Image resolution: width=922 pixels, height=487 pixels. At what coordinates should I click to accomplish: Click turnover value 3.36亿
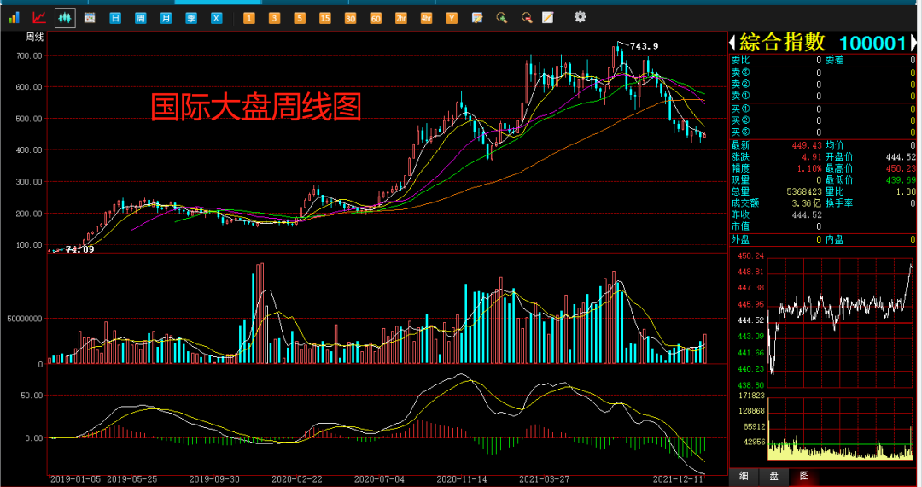click(806, 203)
